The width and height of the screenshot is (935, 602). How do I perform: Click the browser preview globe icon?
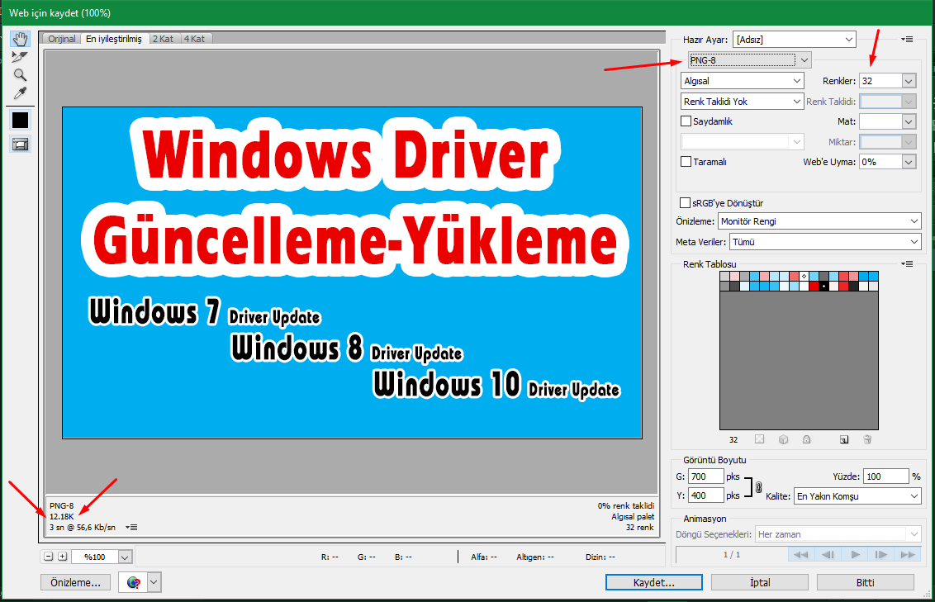tap(134, 582)
